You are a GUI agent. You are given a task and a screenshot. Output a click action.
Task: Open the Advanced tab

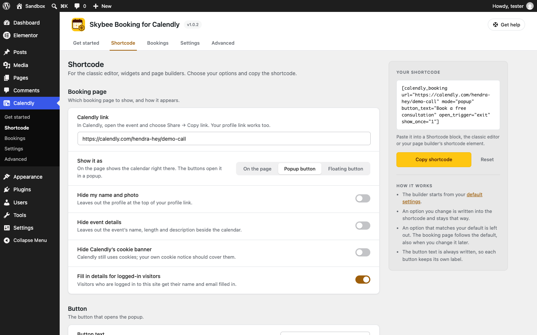(223, 43)
